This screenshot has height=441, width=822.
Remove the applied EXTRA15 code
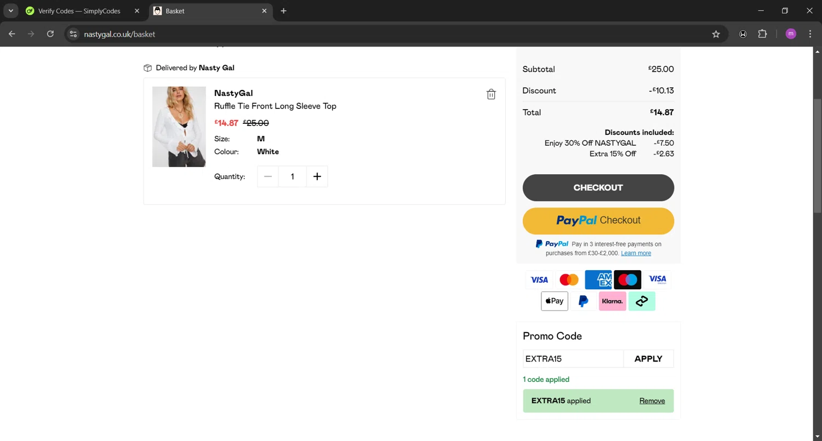pos(652,401)
